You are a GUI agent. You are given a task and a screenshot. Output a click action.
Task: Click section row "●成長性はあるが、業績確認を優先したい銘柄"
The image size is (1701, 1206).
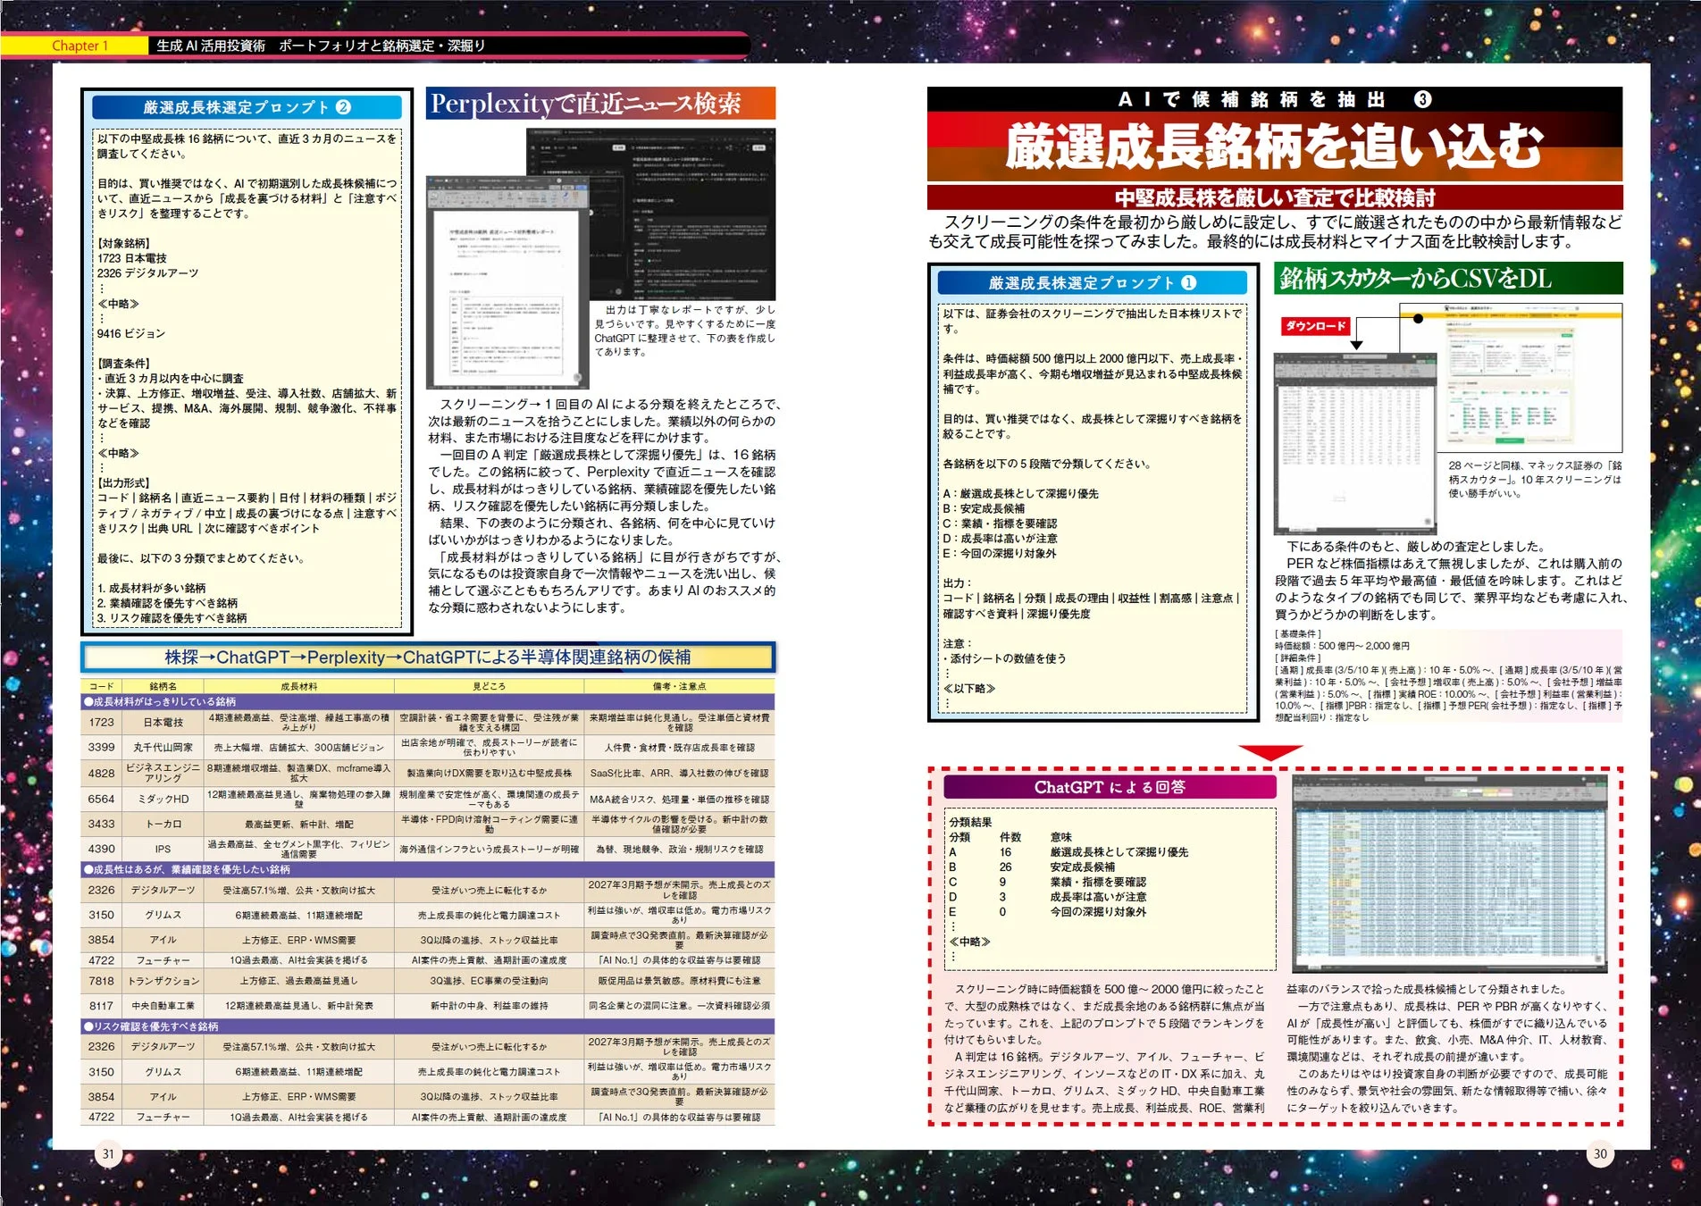coord(428,869)
